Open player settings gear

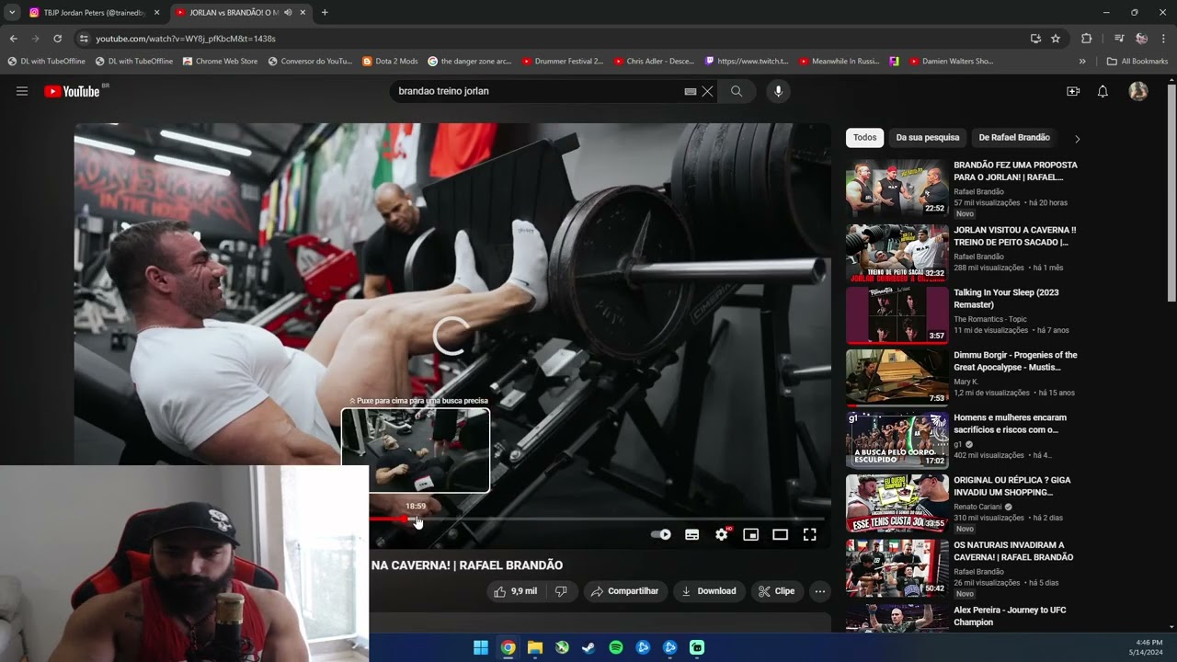(x=722, y=534)
